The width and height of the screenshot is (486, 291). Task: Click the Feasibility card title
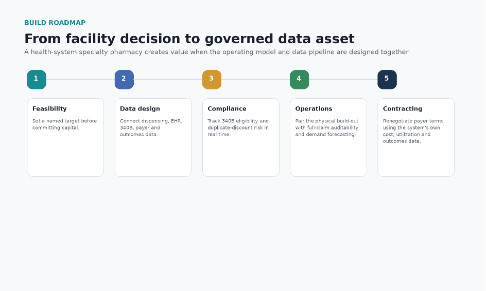pos(49,108)
